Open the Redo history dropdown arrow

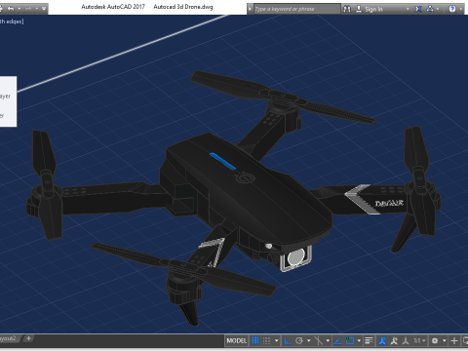pyautogui.click(x=36, y=9)
